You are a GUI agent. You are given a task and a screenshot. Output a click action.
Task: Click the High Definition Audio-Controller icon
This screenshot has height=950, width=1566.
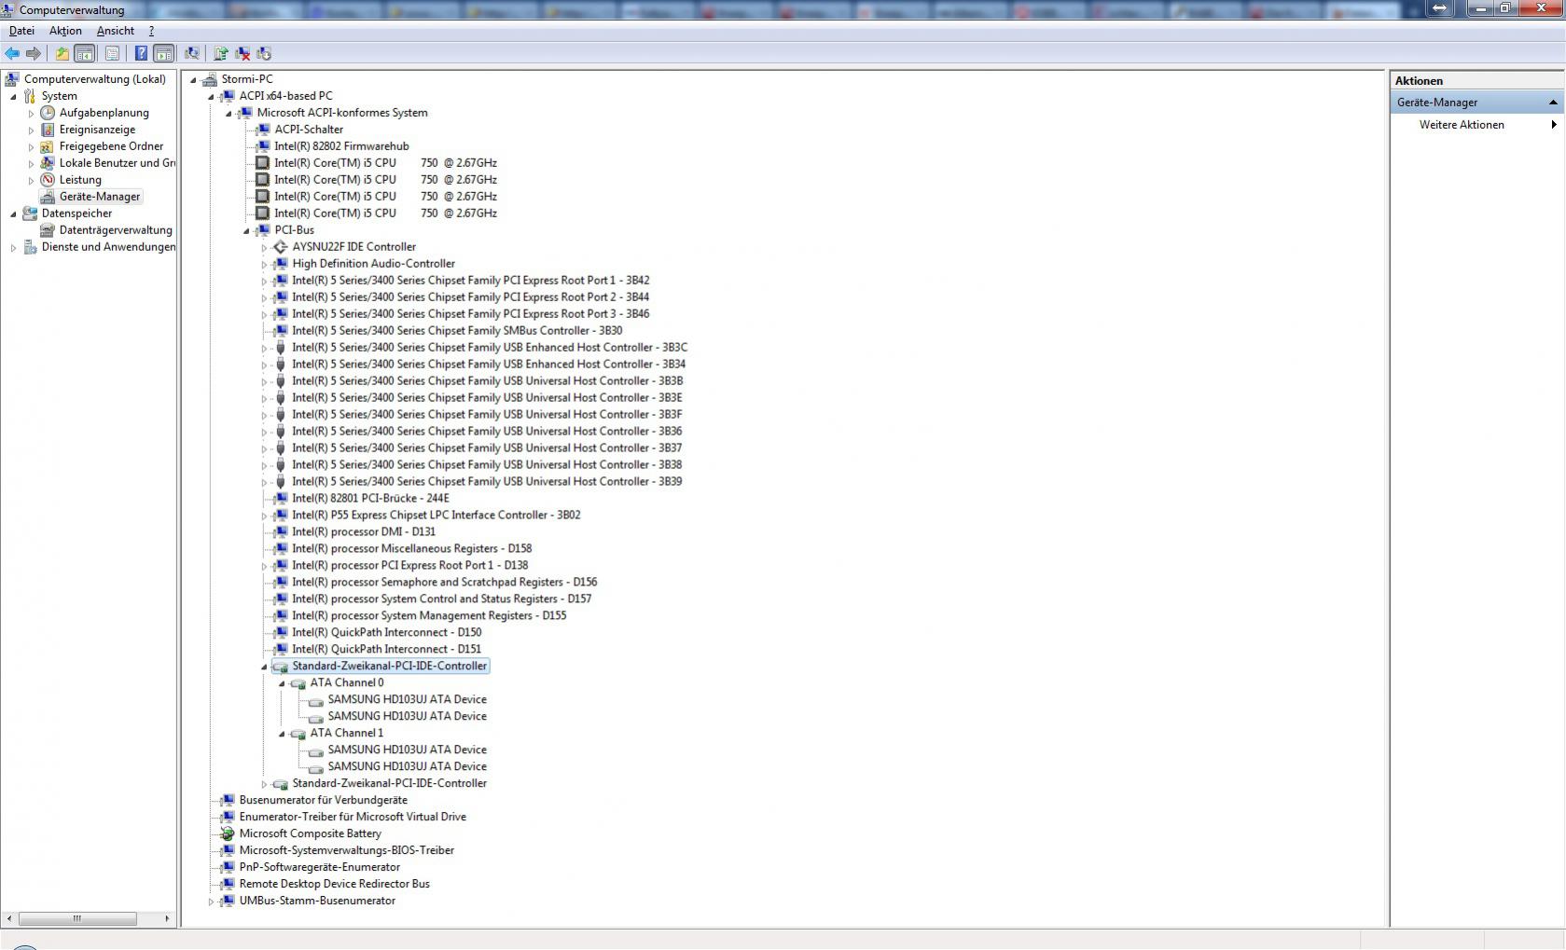click(x=280, y=264)
